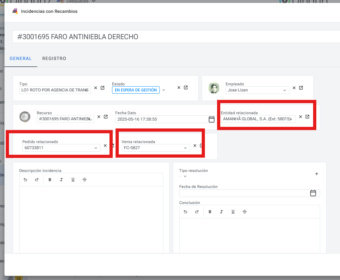Screen dimensions: 340x280
Task: Select the GENERAL tab
Action: coord(20,58)
